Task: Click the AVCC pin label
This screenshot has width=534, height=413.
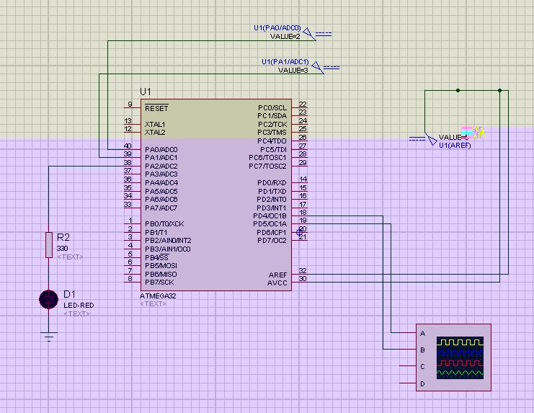Action: click(277, 283)
